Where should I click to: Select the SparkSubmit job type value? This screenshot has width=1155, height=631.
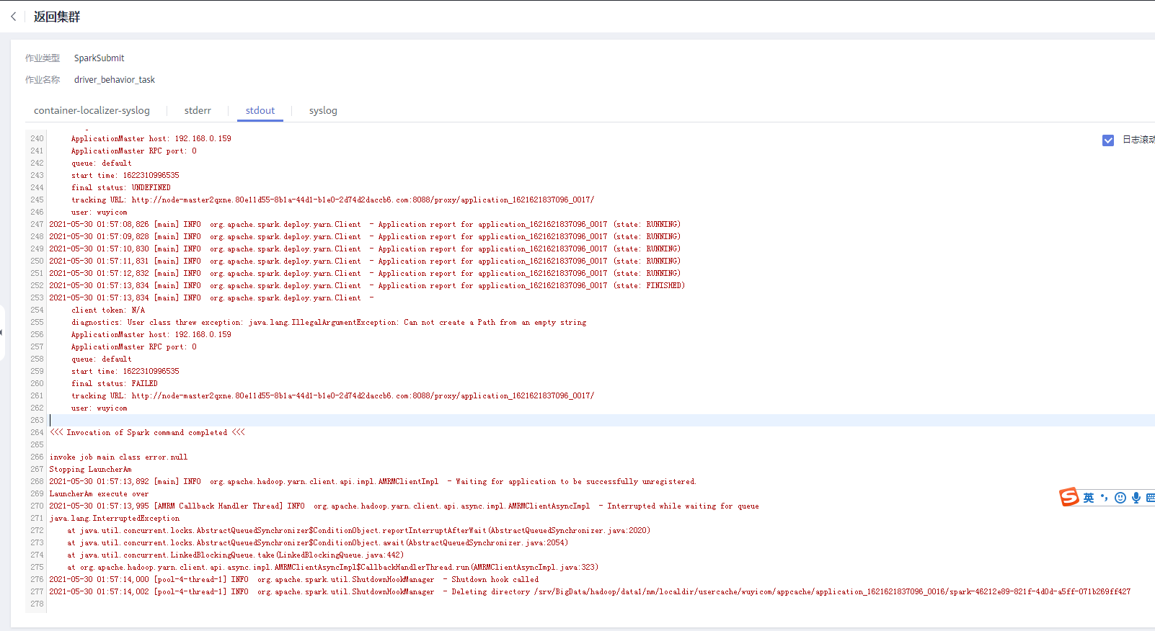pos(99,58)
